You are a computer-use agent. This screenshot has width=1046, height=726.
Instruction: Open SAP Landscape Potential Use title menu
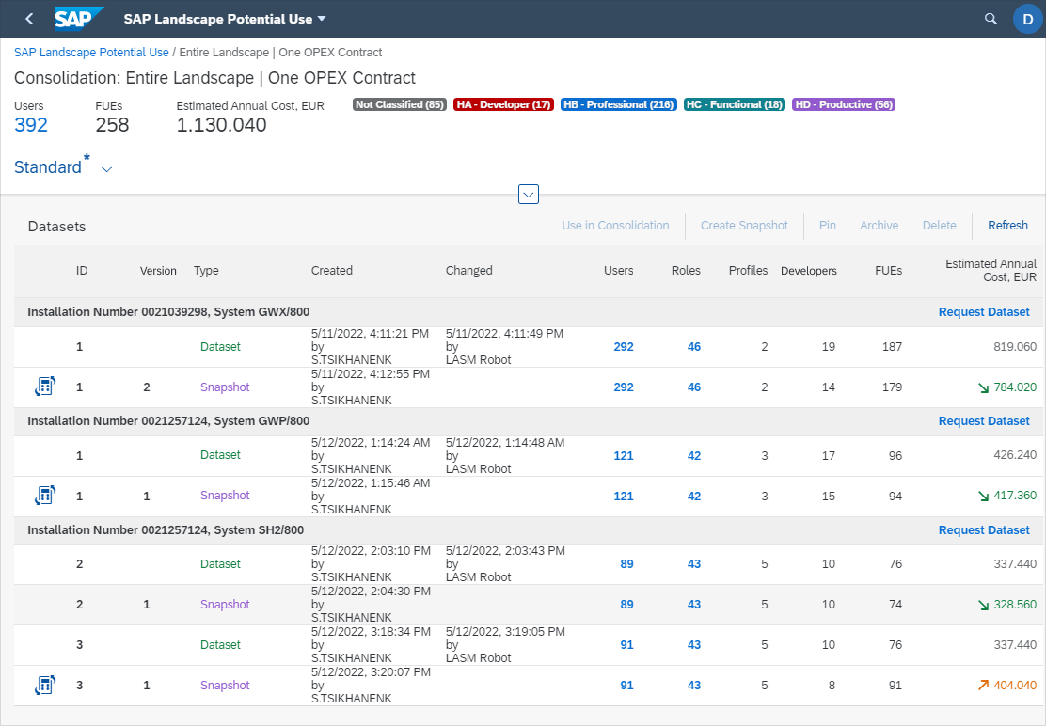pos(225,19)
